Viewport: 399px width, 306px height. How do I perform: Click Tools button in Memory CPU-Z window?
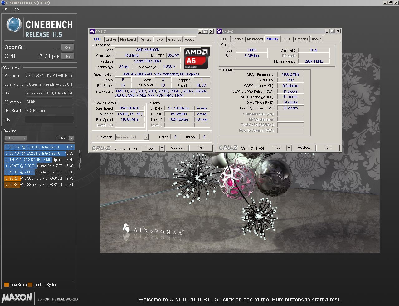click(278, 148)
